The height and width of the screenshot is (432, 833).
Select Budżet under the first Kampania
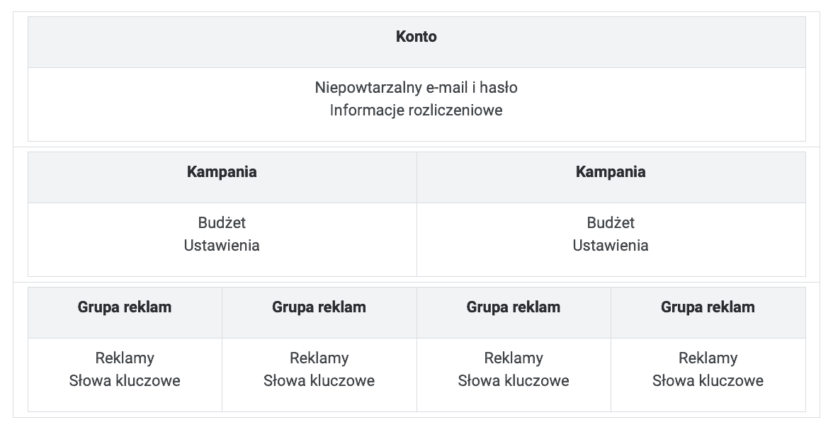click(222, 223)
